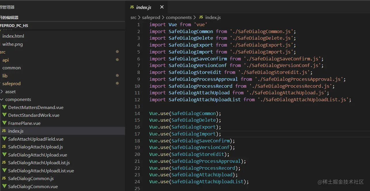Viewport: 370px width, 191px height.
Task: Select the withe.png file
Action: [12, 44]
